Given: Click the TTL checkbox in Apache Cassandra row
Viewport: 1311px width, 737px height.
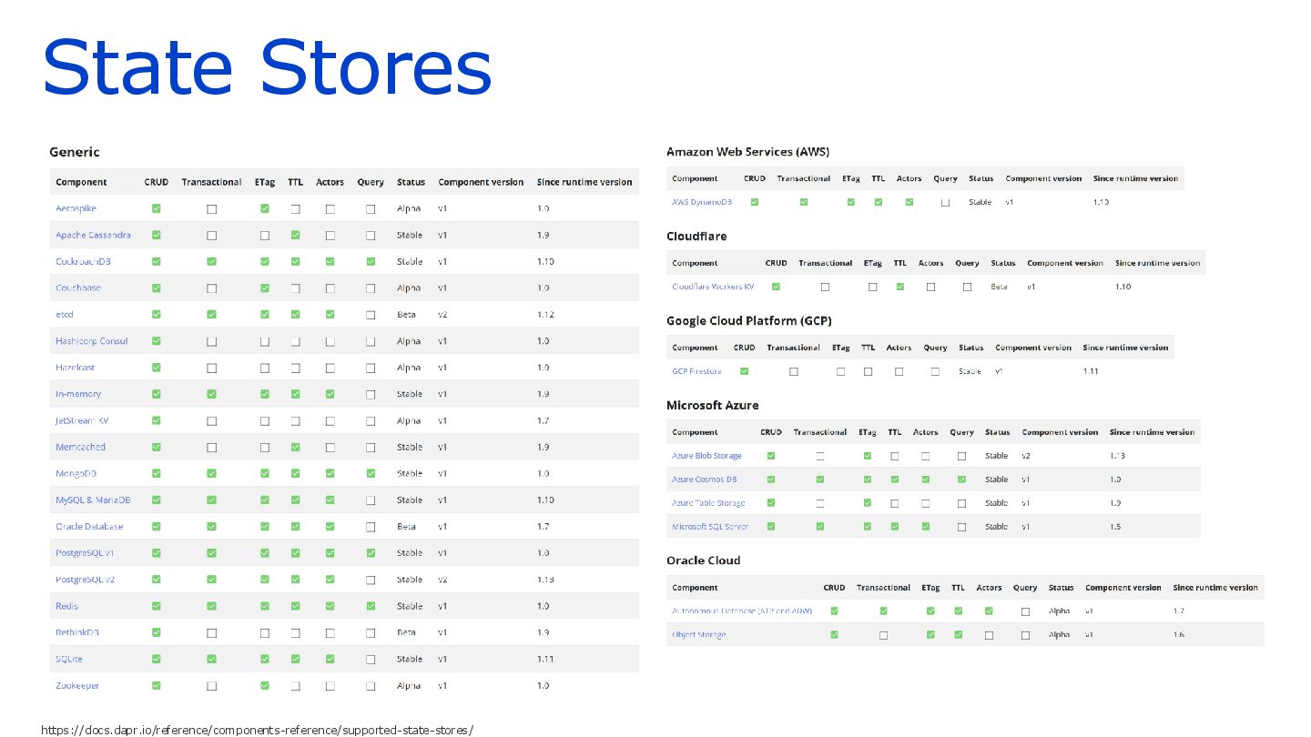Looking at the screenshot, I should (x=295, y=235).
